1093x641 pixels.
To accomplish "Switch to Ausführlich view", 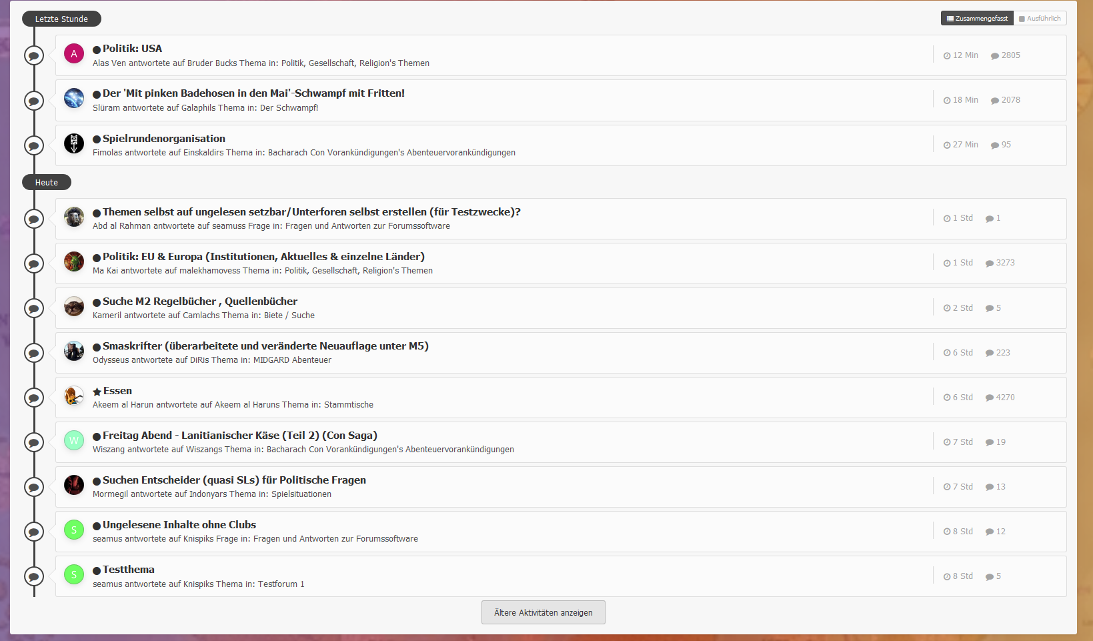I will 1040,19.
